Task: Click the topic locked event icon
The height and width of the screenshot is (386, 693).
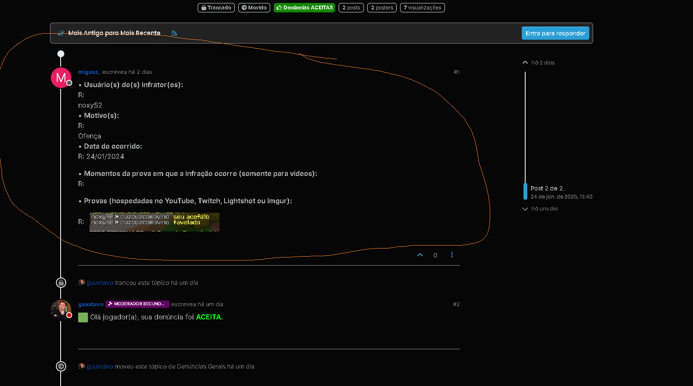Action: point(61,283)
